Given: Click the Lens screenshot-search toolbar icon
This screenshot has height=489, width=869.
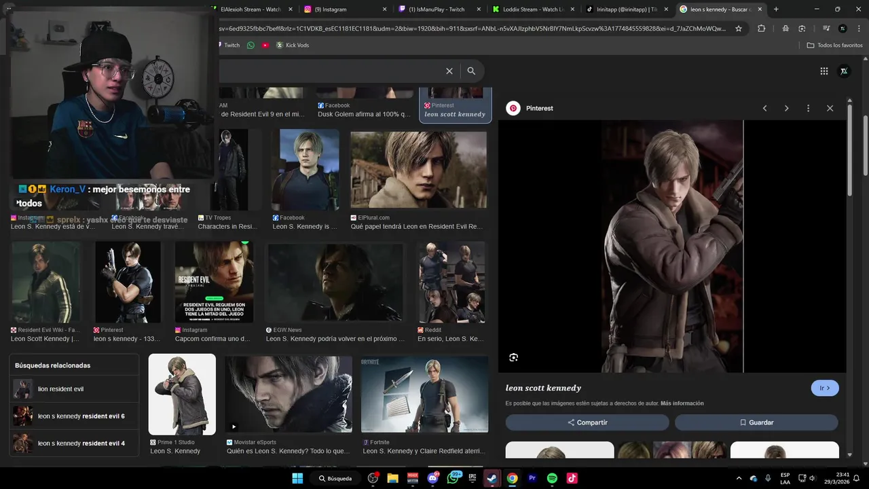Looking at the screenshot, I should click(x=802, y=29).
